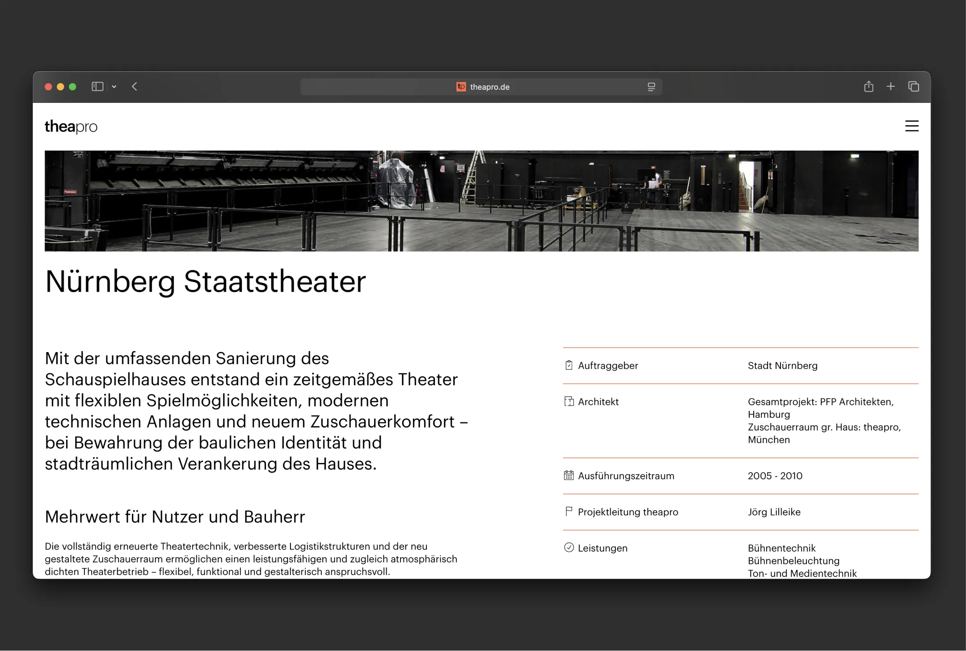Screen dimensions: 966x651
Task: Click the flag icon beside Projektleitung theapro
Action: tap(569, 512)
